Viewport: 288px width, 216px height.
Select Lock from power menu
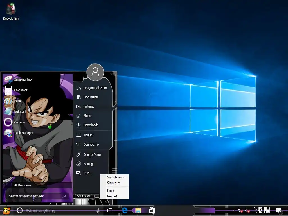[111, 191]
